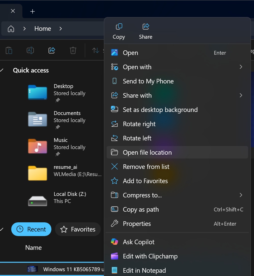Image resolution: width=254 pixels, height=276 pixels.
Task: Choose Open file location menu entry
Action: tap(147, 152)
